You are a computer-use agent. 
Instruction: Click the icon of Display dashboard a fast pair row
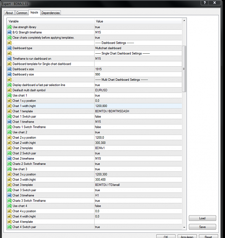point(10,85)
